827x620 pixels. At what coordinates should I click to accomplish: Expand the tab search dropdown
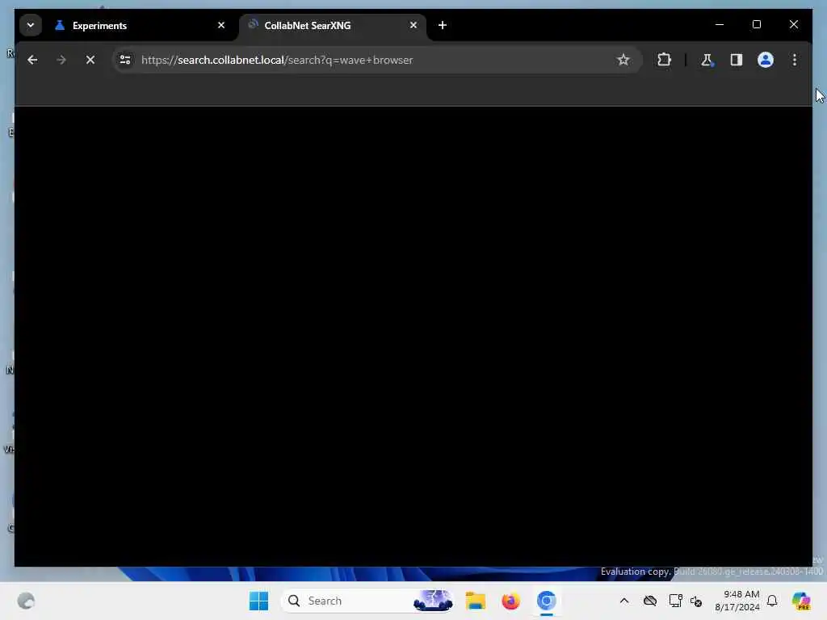click(31, 25)
